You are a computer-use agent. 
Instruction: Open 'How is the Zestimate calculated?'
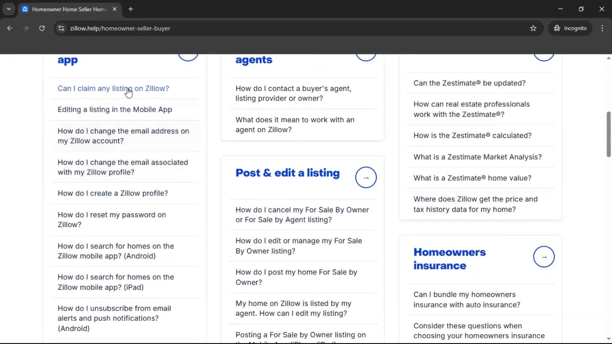(x=472, y=135)
